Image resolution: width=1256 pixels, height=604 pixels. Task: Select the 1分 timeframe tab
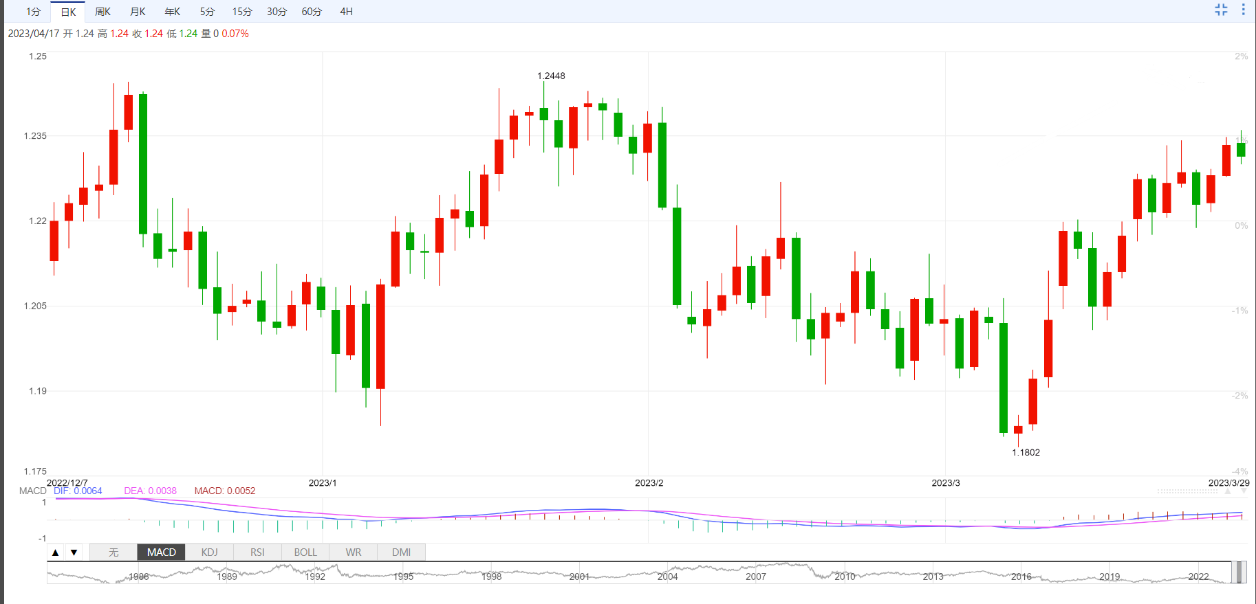point(33,12)
